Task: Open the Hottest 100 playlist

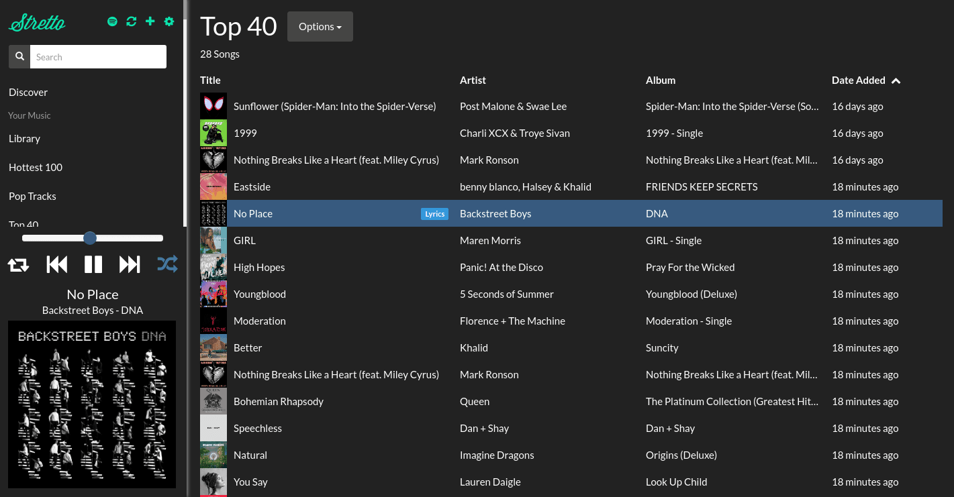Action: point(36,167)
